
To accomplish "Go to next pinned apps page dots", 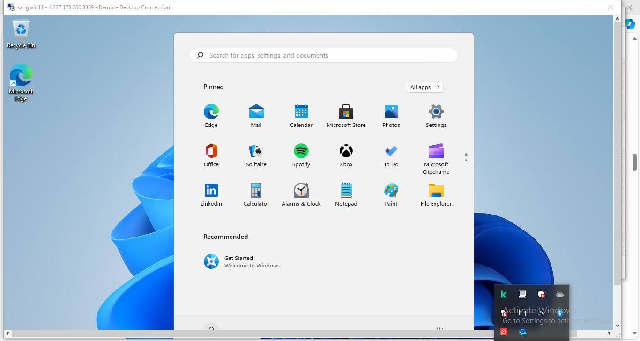I will tap(466, 160).
